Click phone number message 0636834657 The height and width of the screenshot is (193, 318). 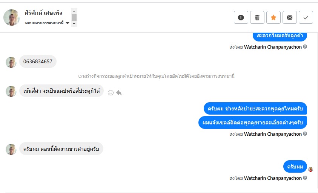[x=38, y=61]
